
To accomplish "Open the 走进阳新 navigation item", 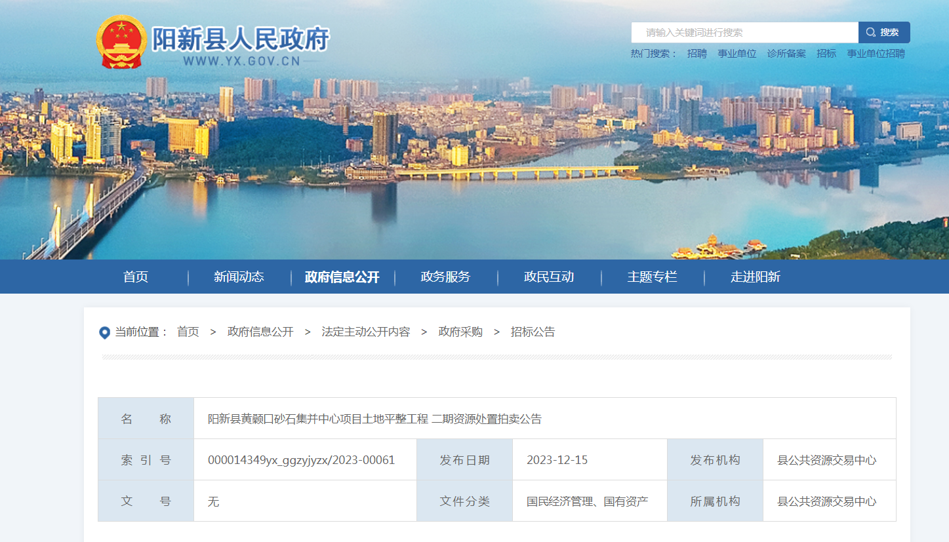I will click(x=756, y=277).
